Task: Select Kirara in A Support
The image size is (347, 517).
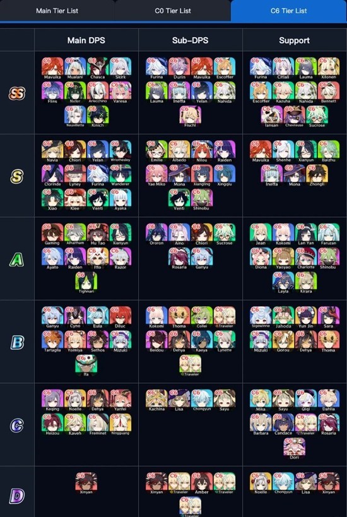Action: click(x=306, y=283)
